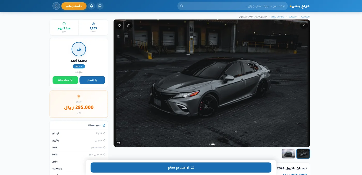This screenshot has height=175, width=362.
Task: Open the user account icon
Action: pyautogui.click(x=56, y=6)
